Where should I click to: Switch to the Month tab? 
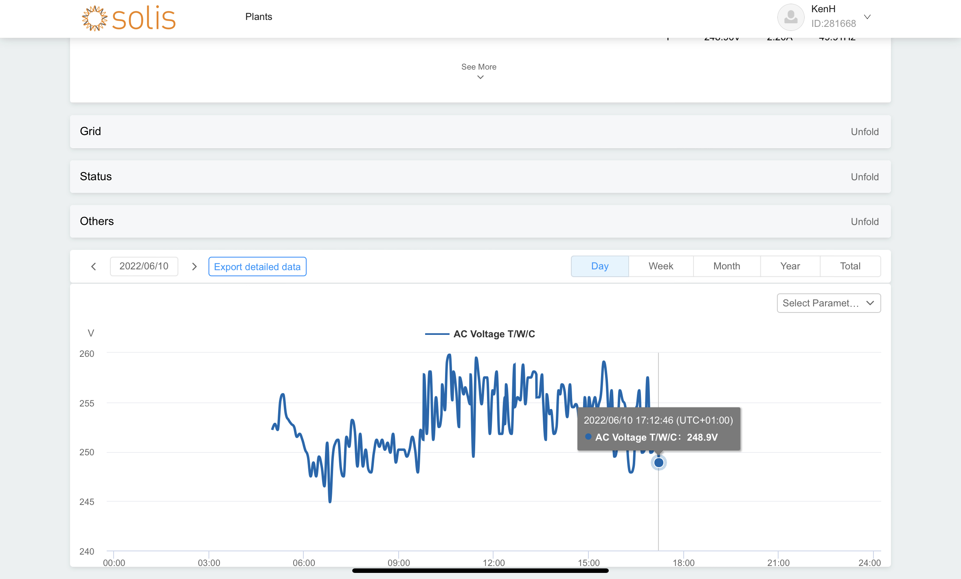coord(726,266)
